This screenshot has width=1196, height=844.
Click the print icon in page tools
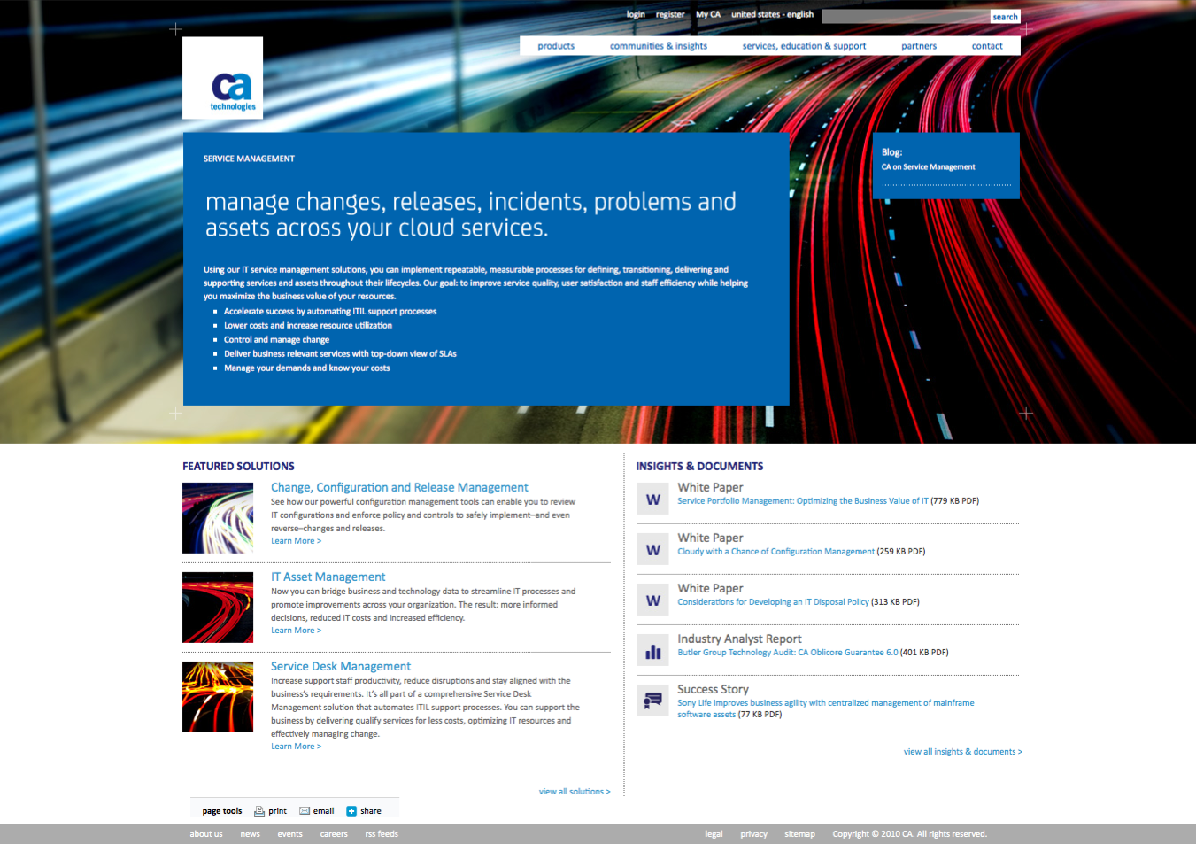click(259, 811)
